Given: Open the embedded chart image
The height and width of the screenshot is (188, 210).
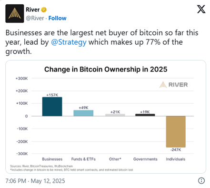Looking at the screenshot, I should click(x=106, y=117).
